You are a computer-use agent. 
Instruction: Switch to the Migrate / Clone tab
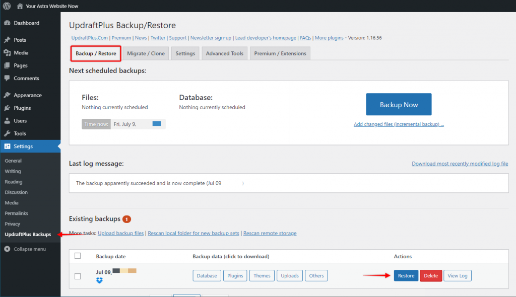tap(146, 53)
